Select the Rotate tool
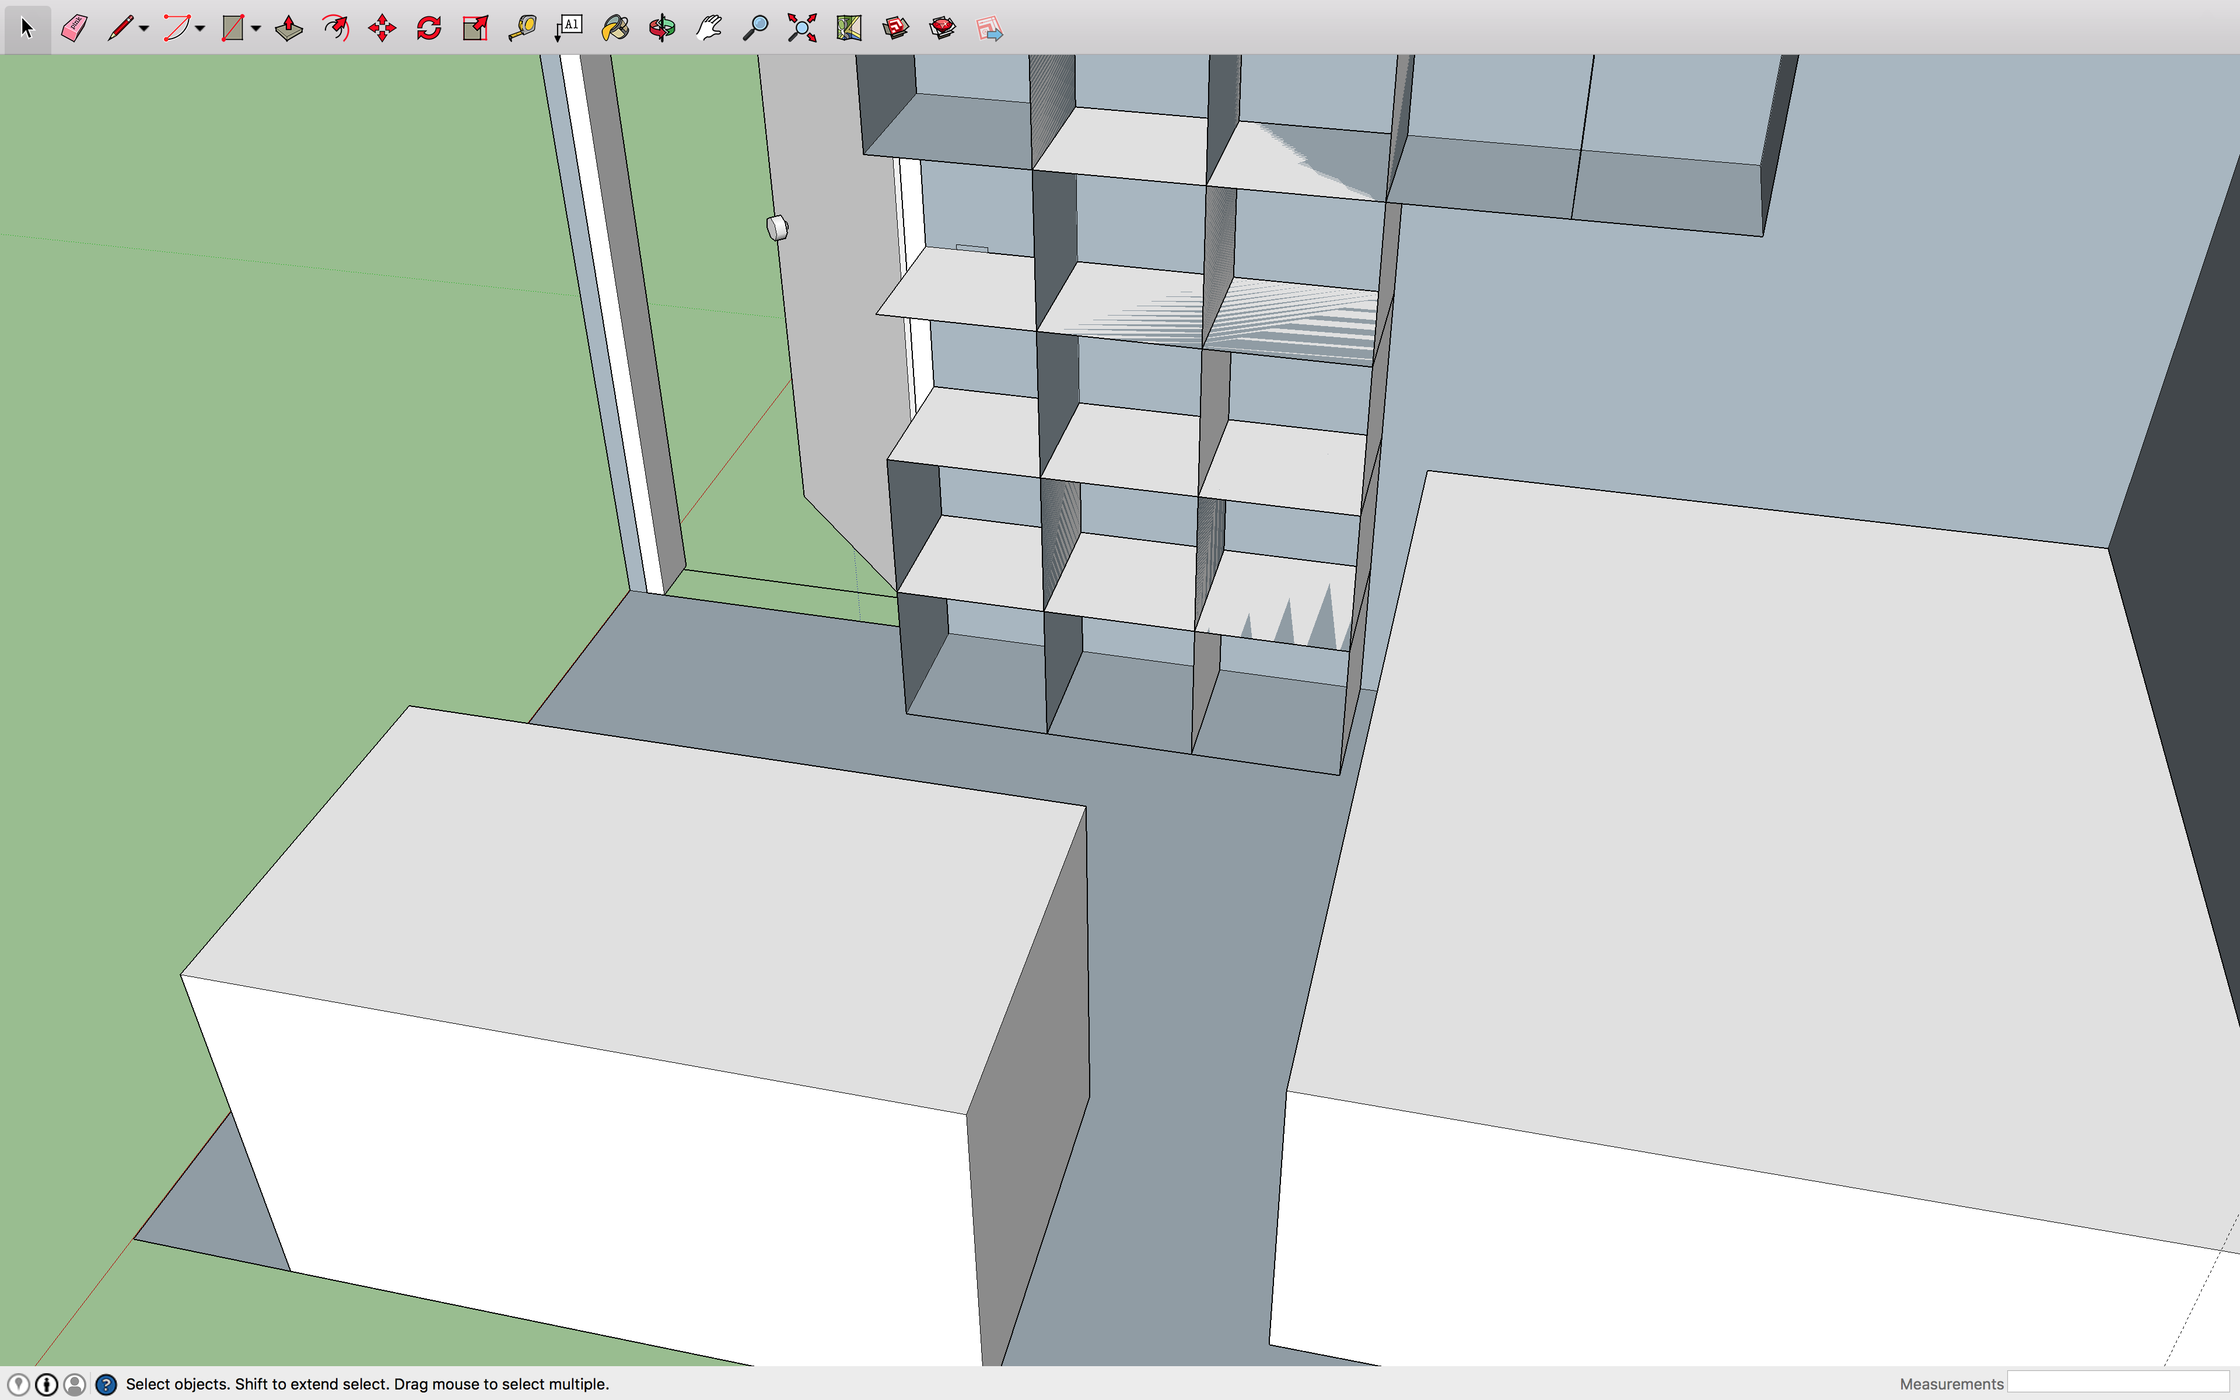 pyautogui.click(x=429, y=29)
